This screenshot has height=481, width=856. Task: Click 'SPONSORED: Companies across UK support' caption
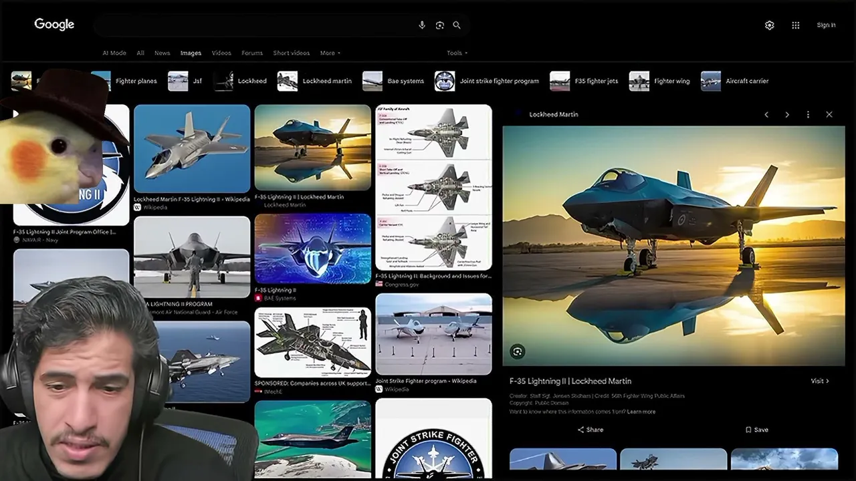pos(312,383)
